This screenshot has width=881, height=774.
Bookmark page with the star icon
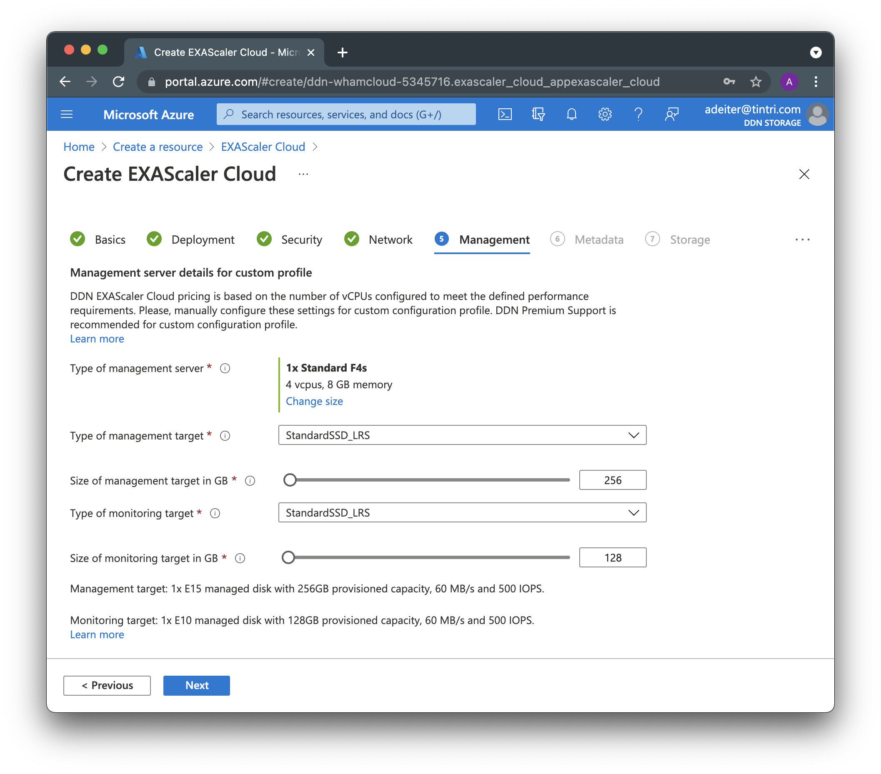pos(756,82)
